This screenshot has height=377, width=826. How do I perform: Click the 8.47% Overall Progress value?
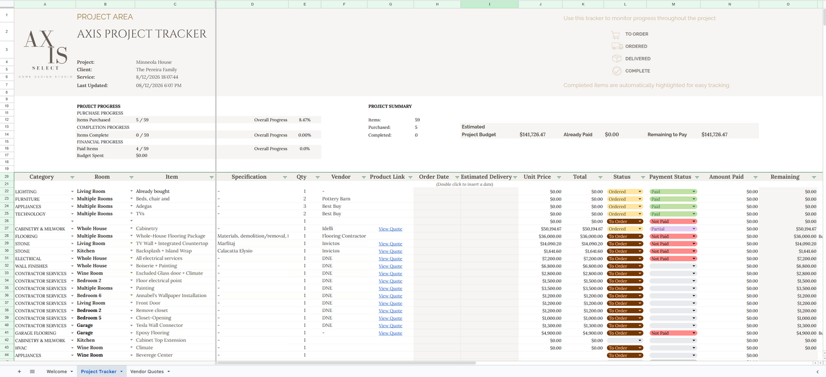point(305,120)
